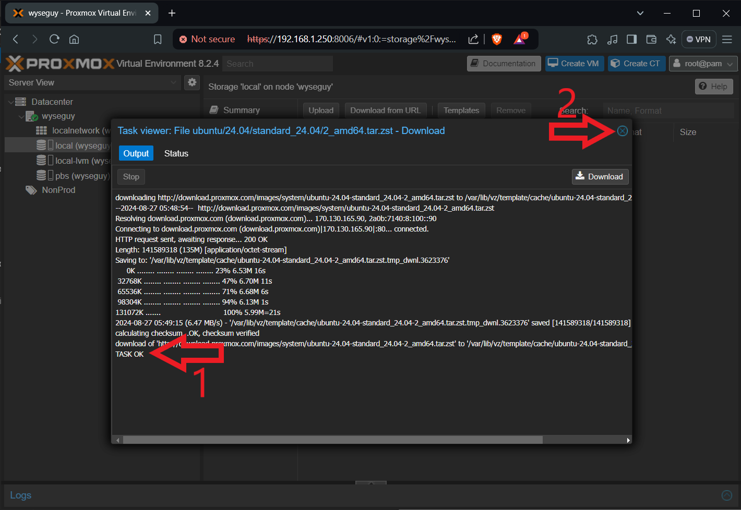This screenshot has width=741, height=510.
Task: Toggle the browser sidebar
Action: coord(631,39)
